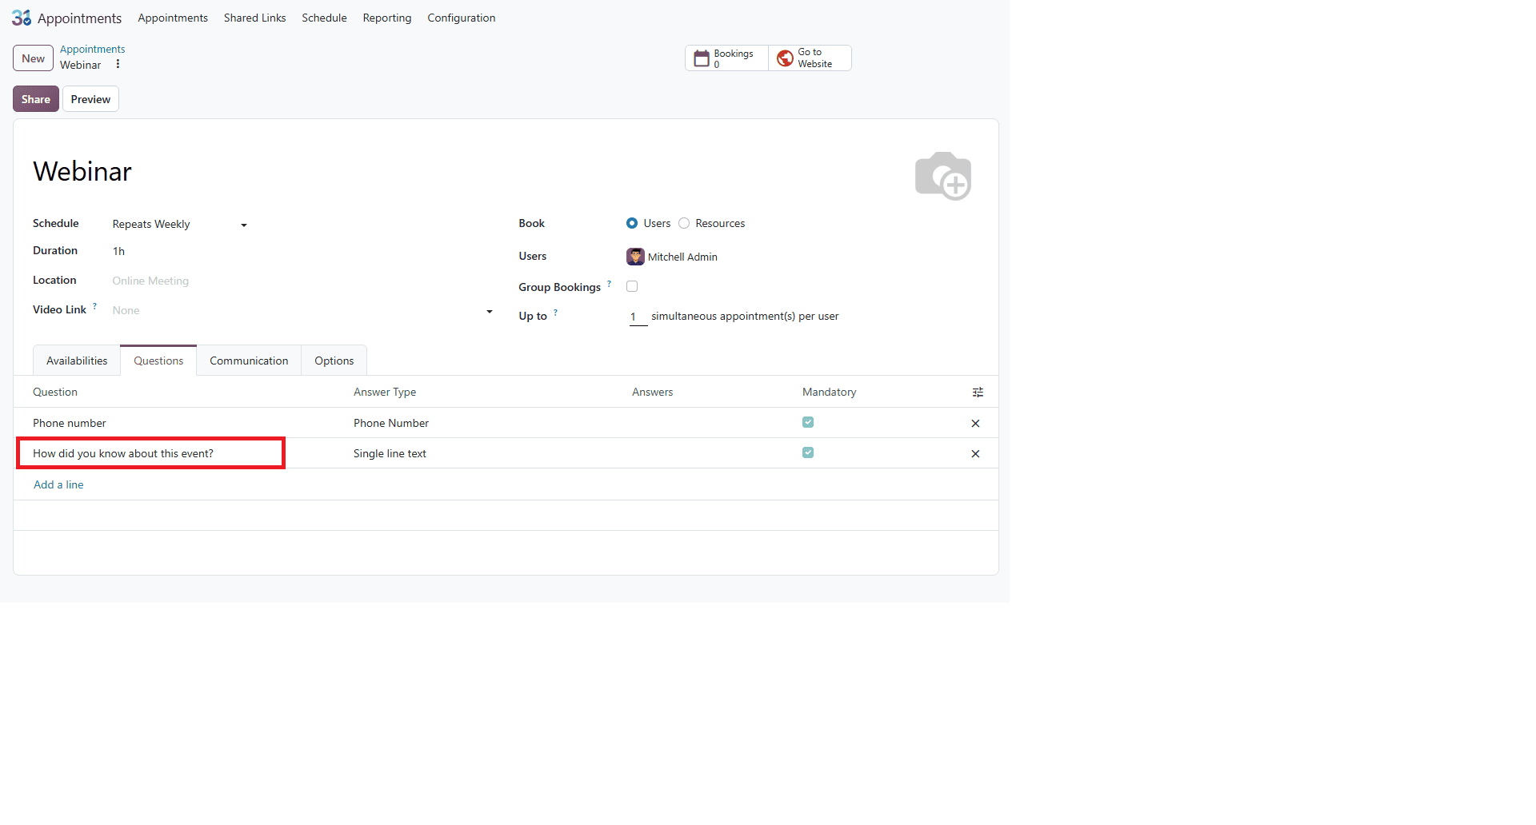Click the Location input field
The width and height of the screenshot is (1536, 825).
click(x=302, y=281)
